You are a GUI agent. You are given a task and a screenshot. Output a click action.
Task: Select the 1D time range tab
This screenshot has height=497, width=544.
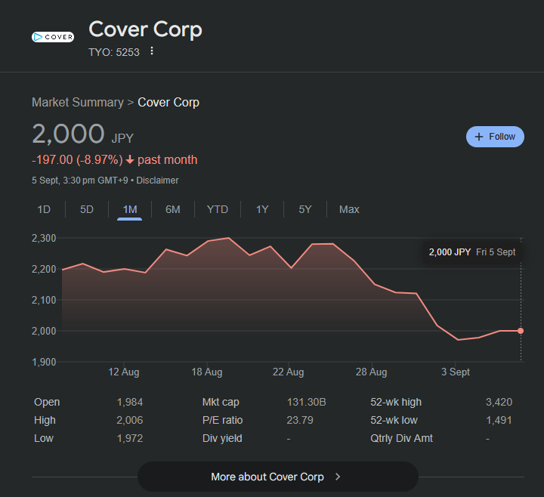[x=44, y=209]
